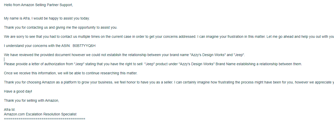The height and width of the screenshot is (122, 334).
Task: Click the word "Jeep" ending the review sentence
Action: click(239, 55)
